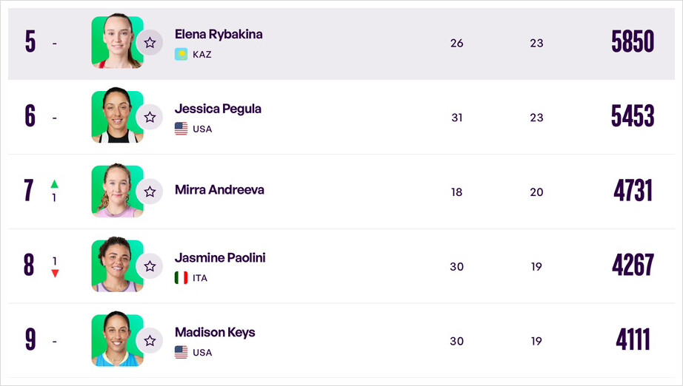Click the 5850 points value
This screenshot has height=386, width=683.
(x=633, y=42)
